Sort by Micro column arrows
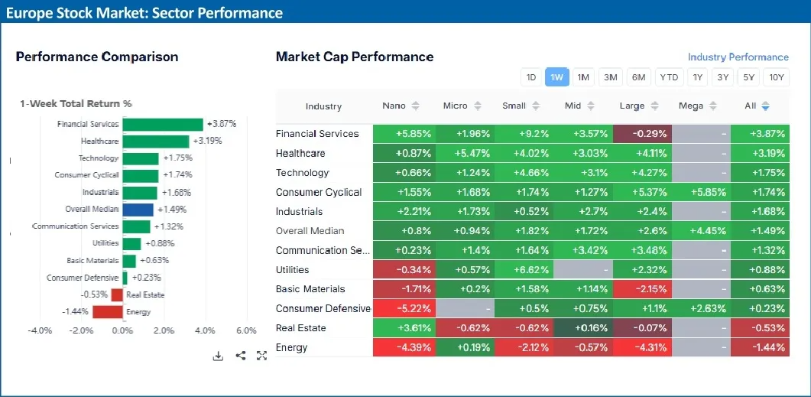The width and height of the screenshot is (811, 397). pos(478,106)
